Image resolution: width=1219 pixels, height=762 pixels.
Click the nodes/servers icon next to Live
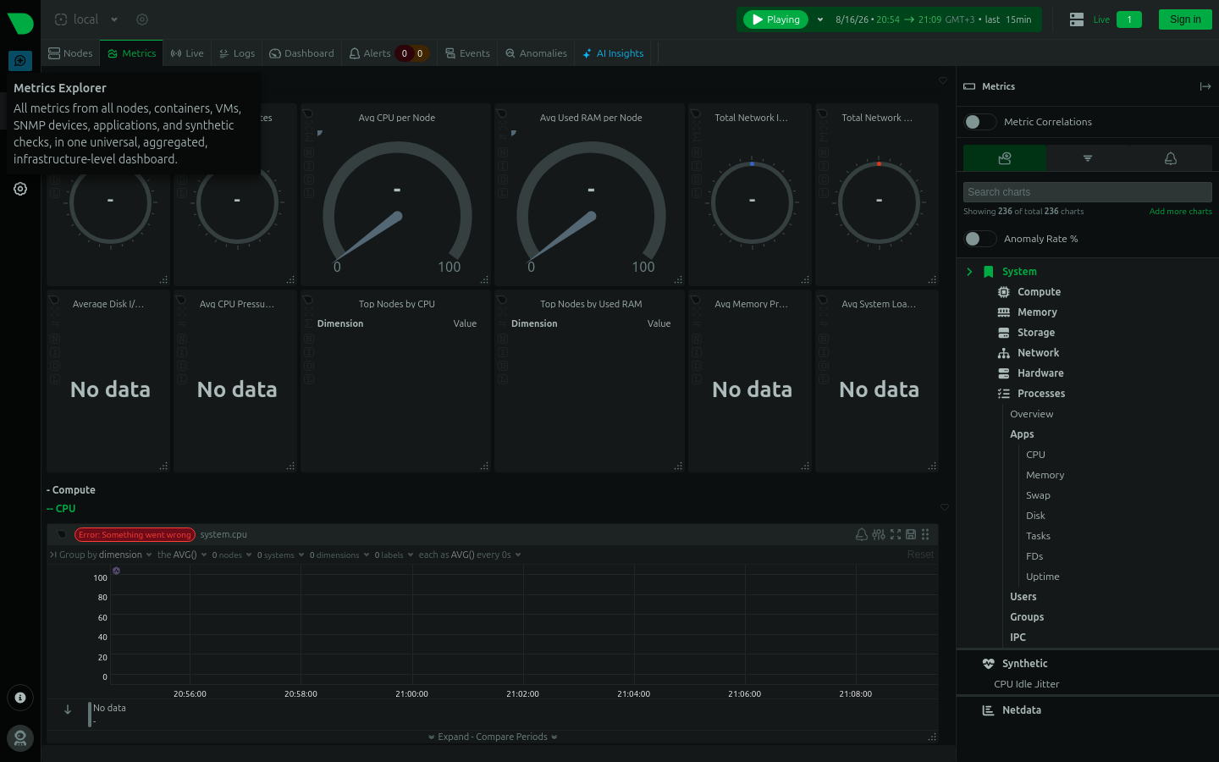(1077, 19)
